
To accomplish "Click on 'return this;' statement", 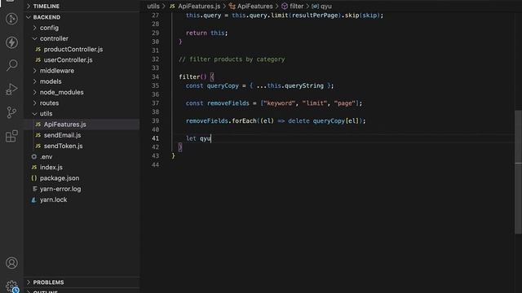I will [x=206, y=33].
